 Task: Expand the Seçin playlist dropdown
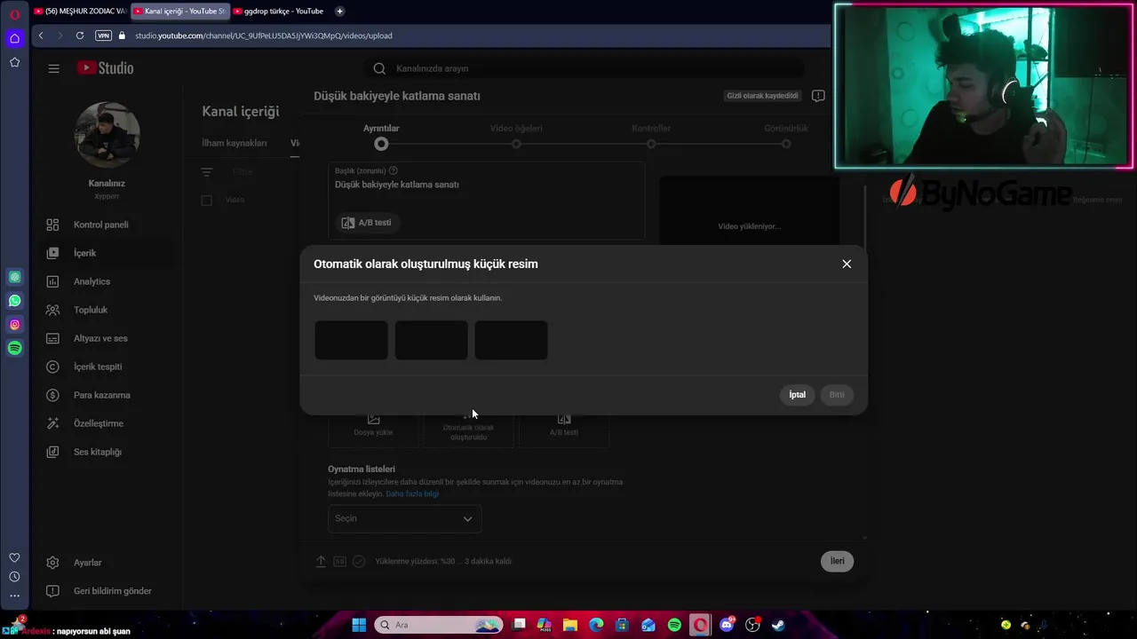click(x=404, y=518)
